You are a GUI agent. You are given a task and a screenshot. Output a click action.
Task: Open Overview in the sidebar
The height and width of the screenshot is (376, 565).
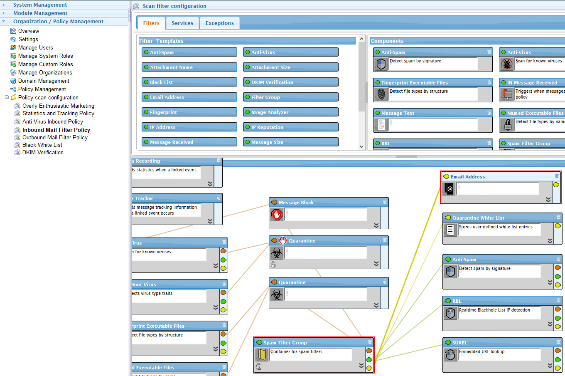click(x=29, y=31)
